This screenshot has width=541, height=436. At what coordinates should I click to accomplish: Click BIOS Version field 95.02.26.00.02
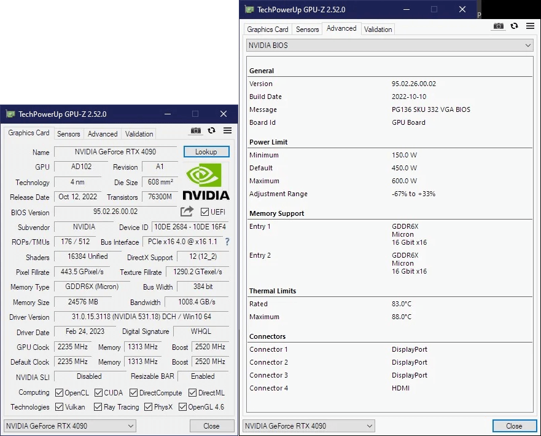[x=115, y=212]
